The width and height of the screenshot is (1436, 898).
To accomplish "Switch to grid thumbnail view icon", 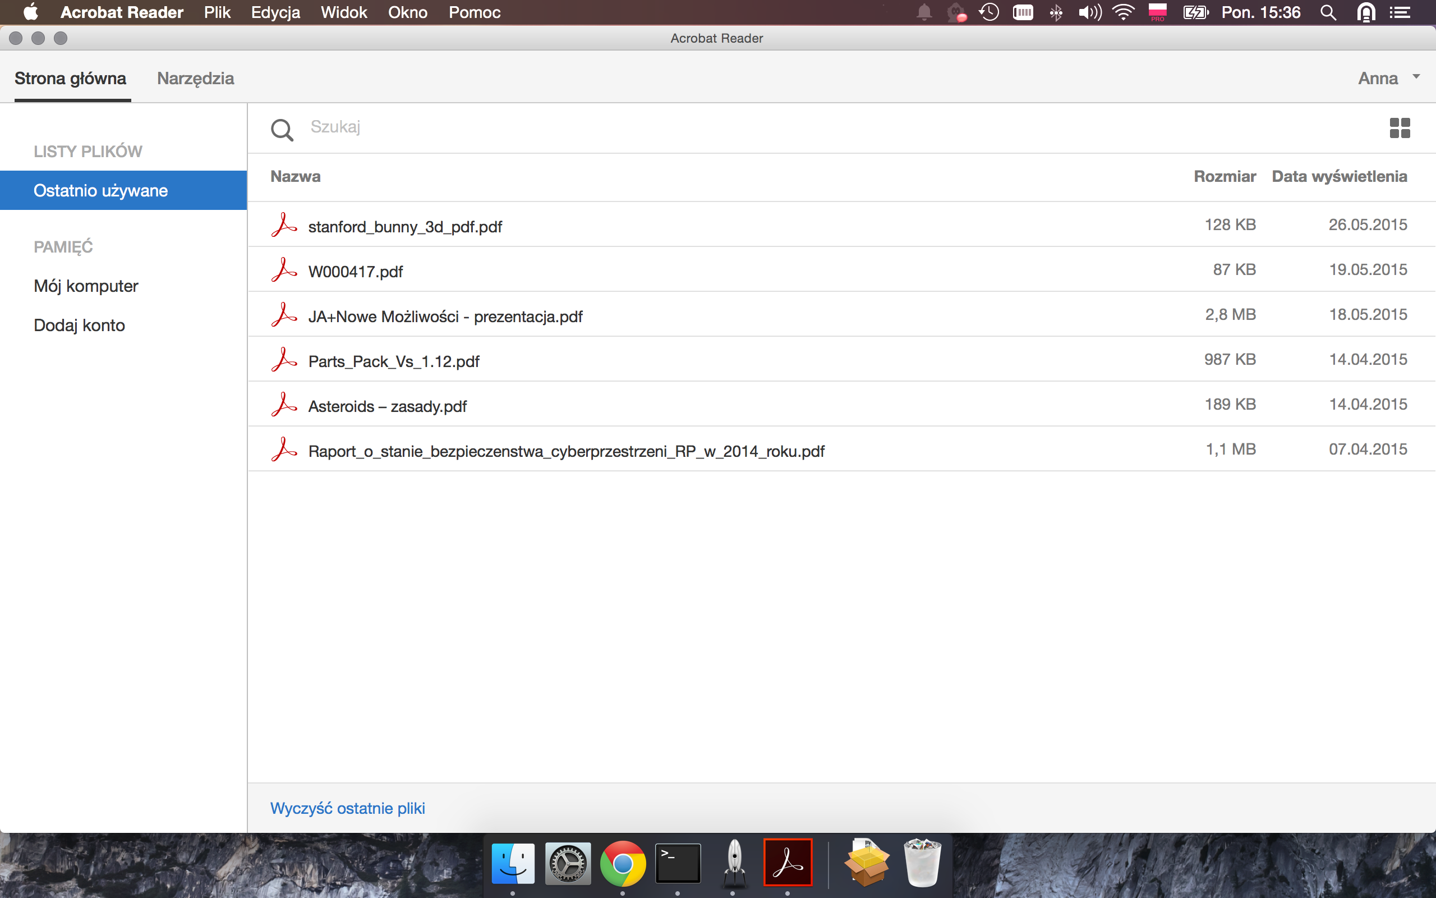I will click(1399, 128).
